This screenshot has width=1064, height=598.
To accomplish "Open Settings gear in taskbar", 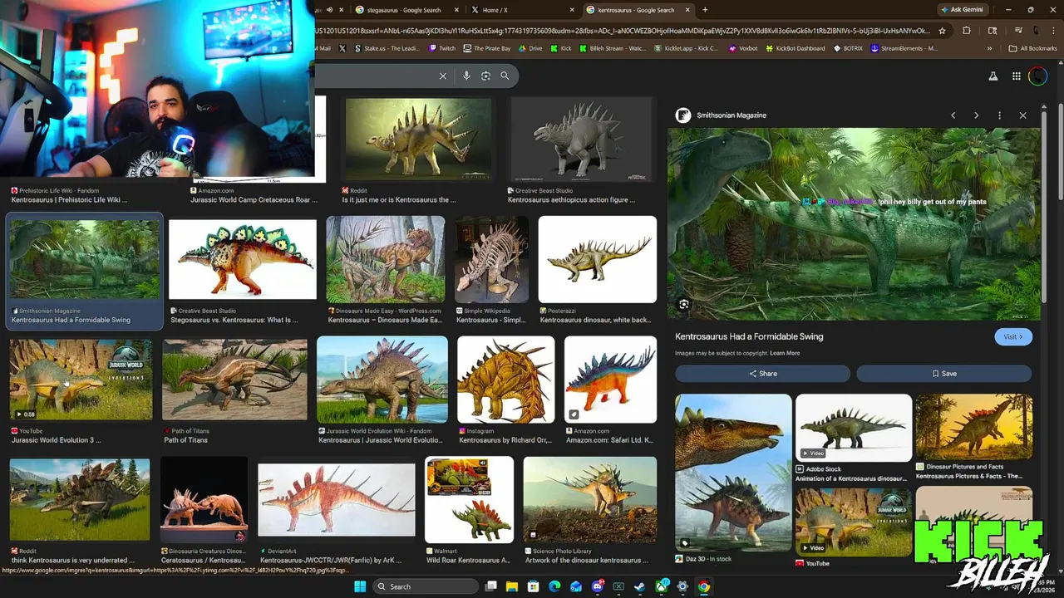I will pos(682,586).
